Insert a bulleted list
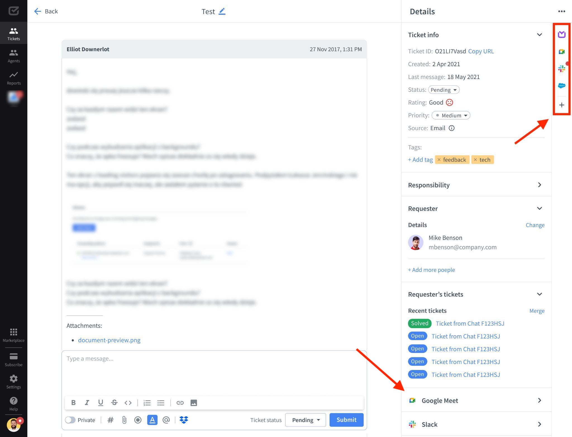 coord(161,403)
